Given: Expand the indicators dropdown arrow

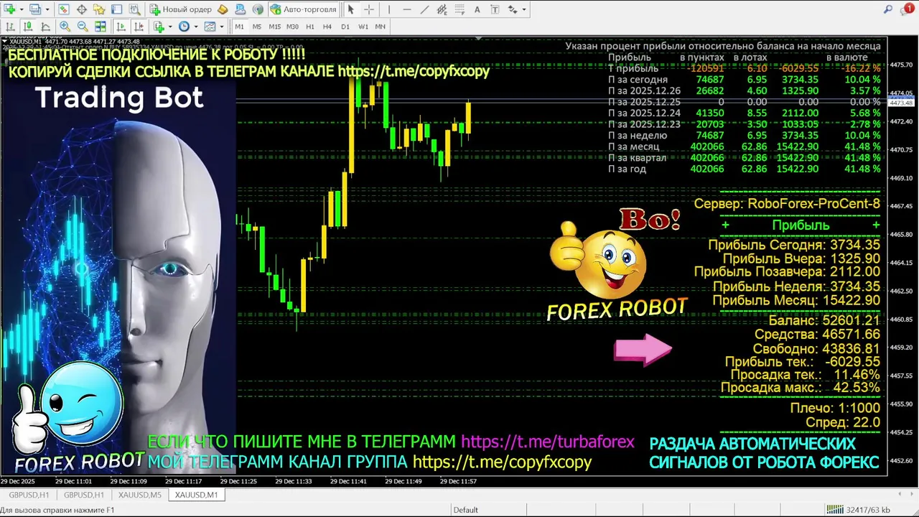Looking at the screenshot, I should coord(170,27).
